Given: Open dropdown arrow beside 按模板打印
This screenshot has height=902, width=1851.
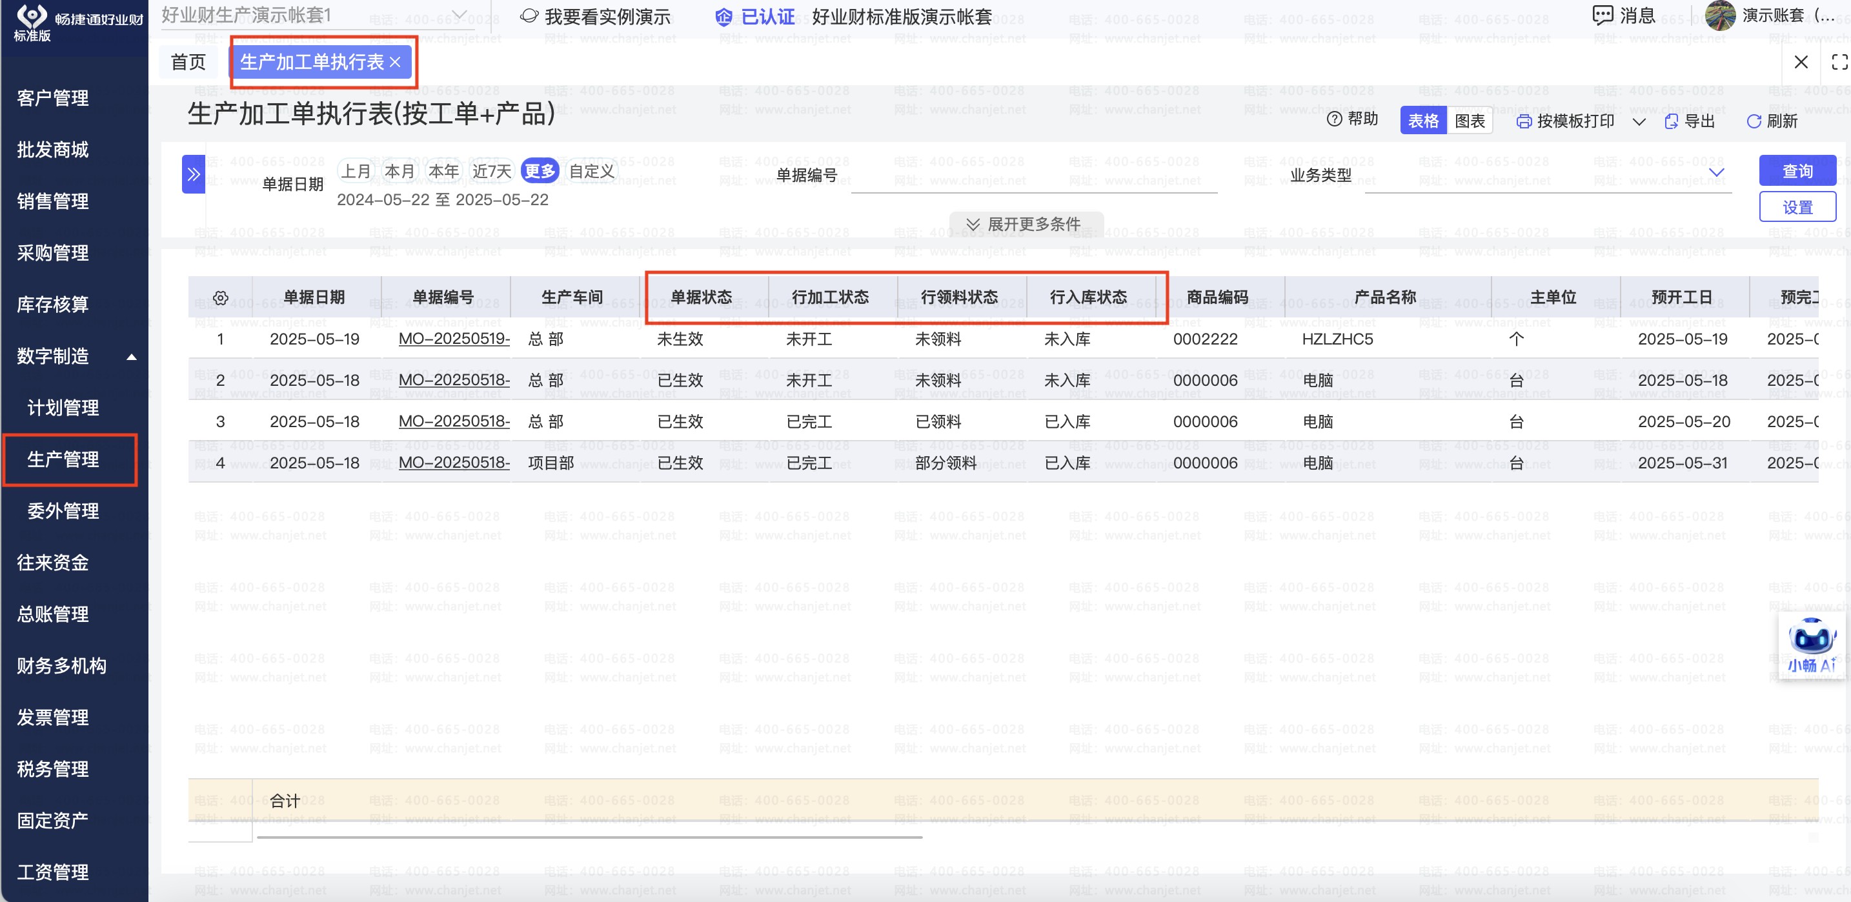Looking at the screenshot, I should coord(1639,121).
